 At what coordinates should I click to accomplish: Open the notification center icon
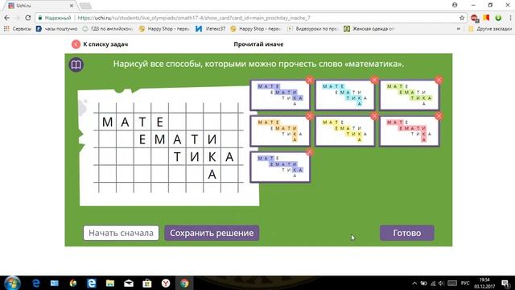[x=506, y=284]
